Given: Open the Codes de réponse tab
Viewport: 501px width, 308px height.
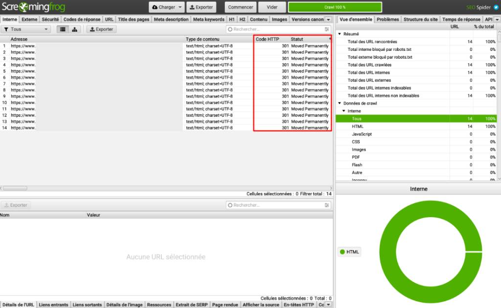Looking at the screenshot, I should click(x=82, y=20).
